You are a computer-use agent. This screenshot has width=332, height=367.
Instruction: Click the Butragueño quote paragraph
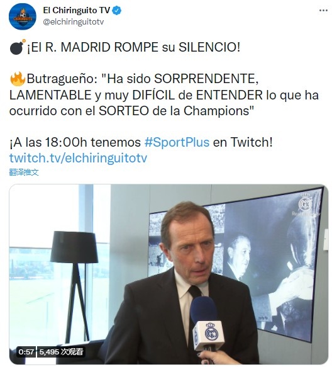point(164,95)
